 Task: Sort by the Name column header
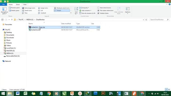tap(31, 24)
